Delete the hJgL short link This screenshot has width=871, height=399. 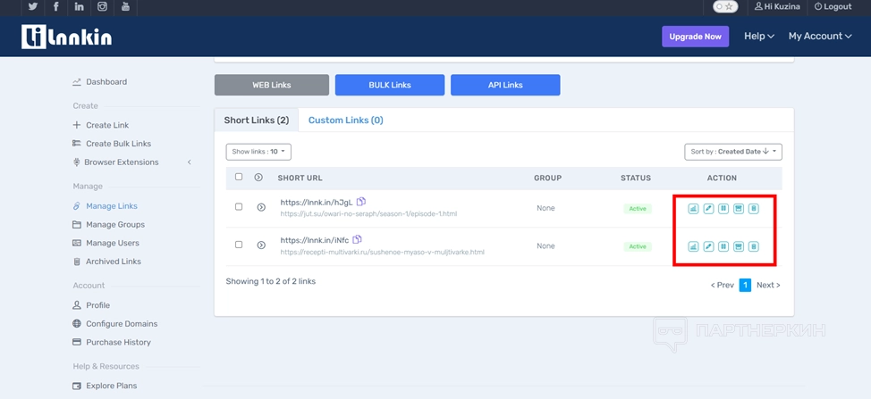pos(753,209)
